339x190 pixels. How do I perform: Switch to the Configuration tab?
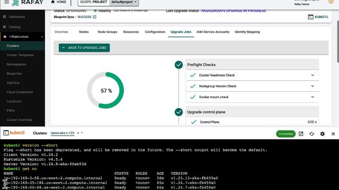pos(155,32)
